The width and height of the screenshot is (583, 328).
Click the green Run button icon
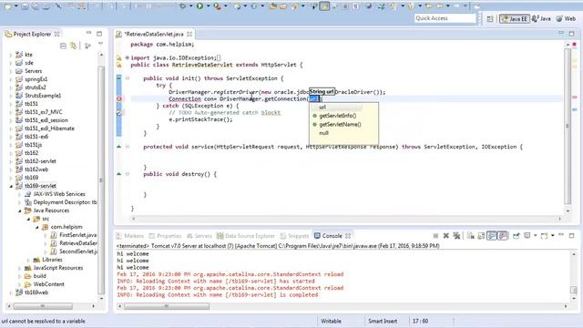pyautogui.click(x=199, y=6)
